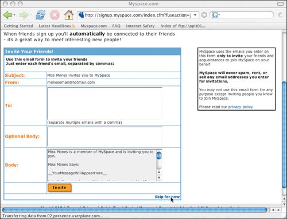287x219 pixels.
Task: Click the Subject text 'Miss Mones invites you to MySpace'
Action: coord(79,75)
